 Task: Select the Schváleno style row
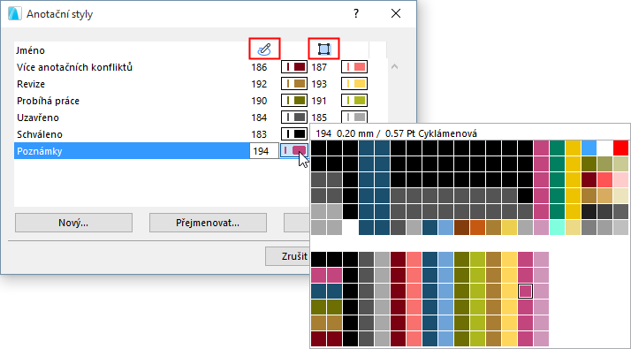(132, 134)
